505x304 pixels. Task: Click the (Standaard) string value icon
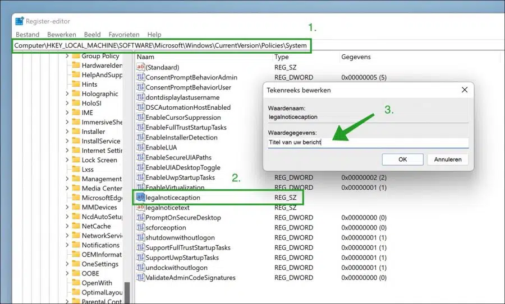coord(140,67)
